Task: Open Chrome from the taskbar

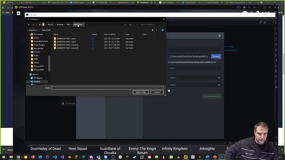Action: [x=18, y=157]
